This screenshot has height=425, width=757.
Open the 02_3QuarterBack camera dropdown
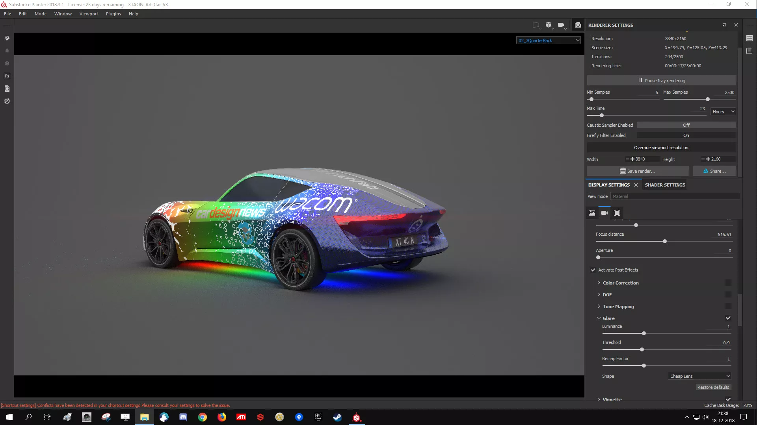[549, 40]
